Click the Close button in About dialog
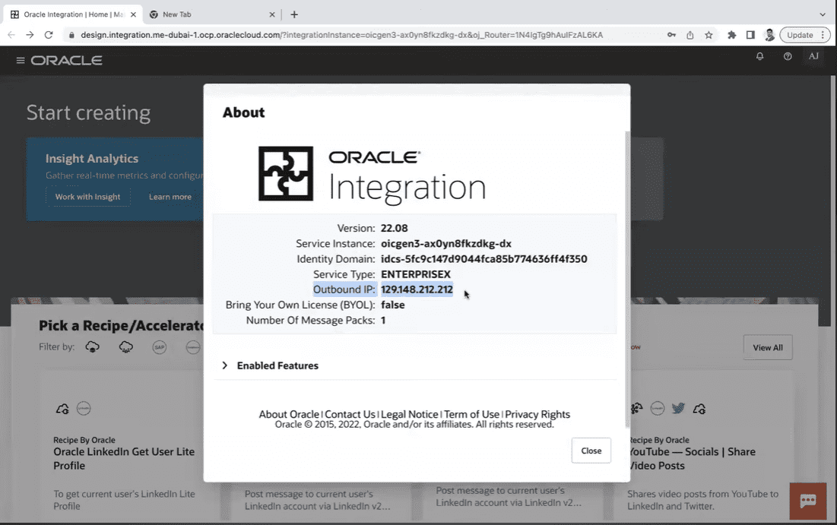837x525 pixels. 591,451
